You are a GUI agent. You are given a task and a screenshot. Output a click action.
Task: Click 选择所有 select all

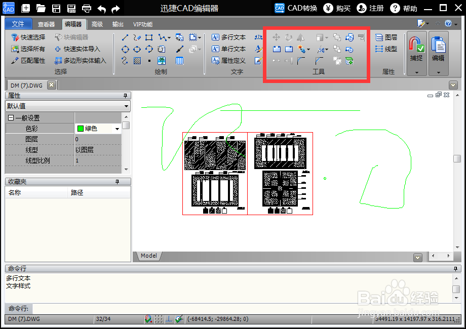coord(28,49)
